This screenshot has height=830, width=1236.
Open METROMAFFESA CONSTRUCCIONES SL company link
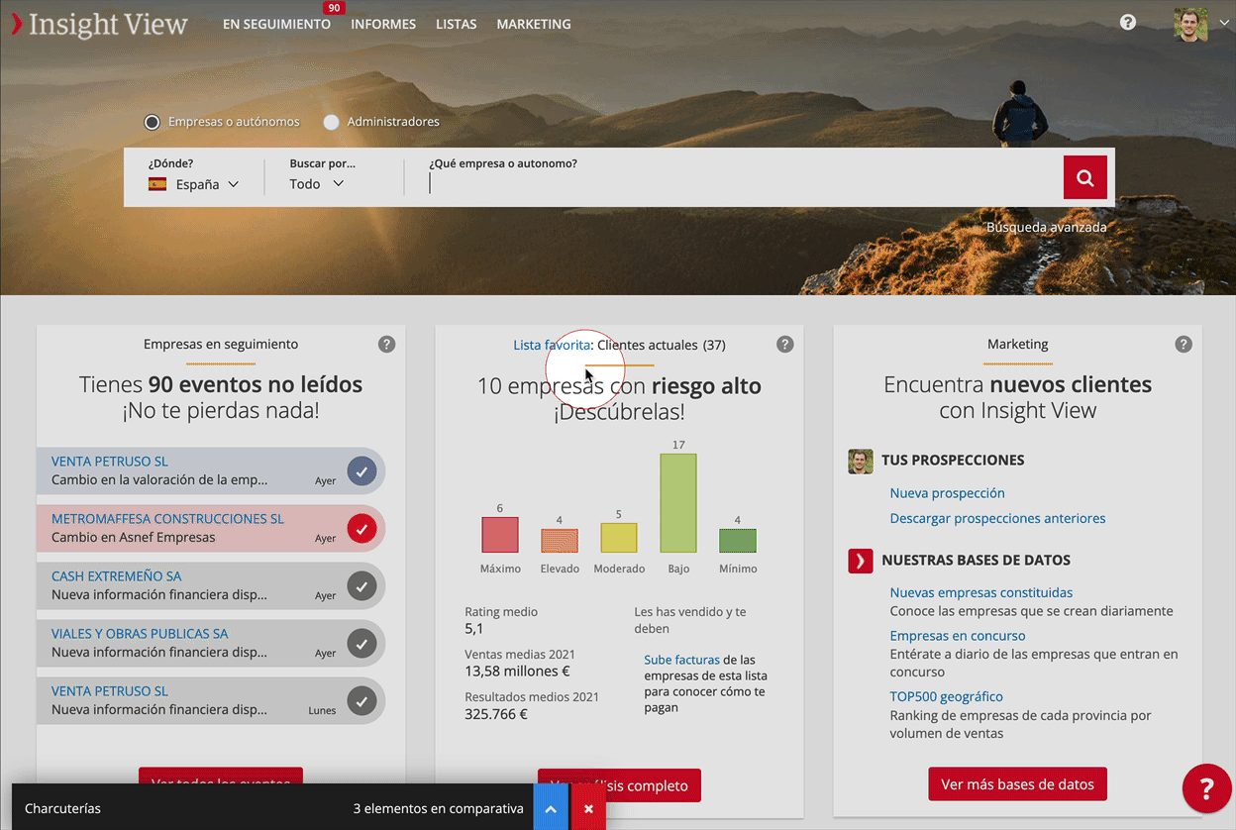tap(167, 519)
